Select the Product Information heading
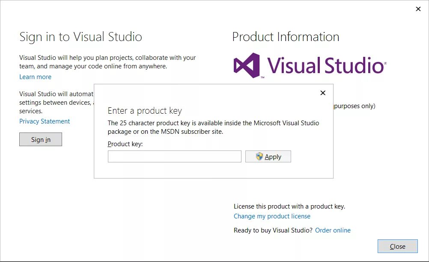The width and height of the screenshot is (429, 262). (x=286, y=37)
